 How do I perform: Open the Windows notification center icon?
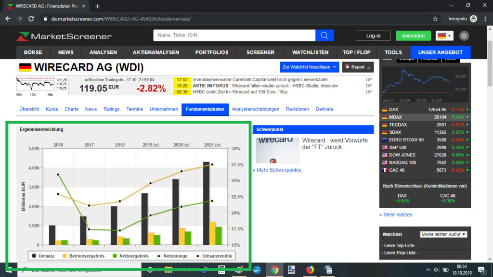click(481, 270)
